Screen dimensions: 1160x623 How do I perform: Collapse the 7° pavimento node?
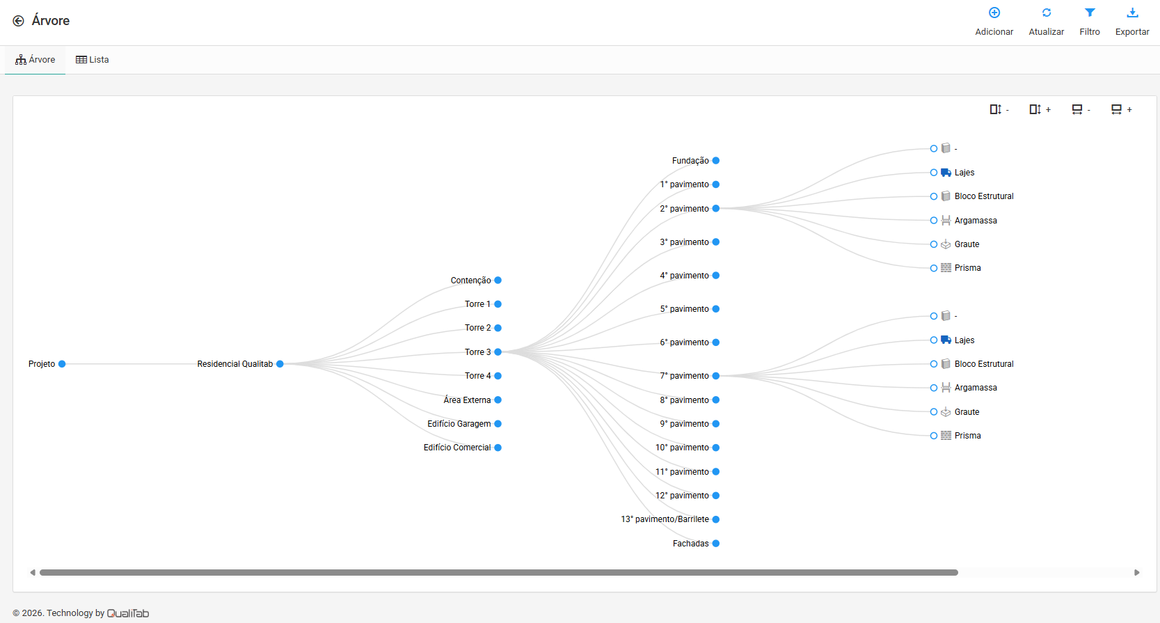click(x=716, y=376)
